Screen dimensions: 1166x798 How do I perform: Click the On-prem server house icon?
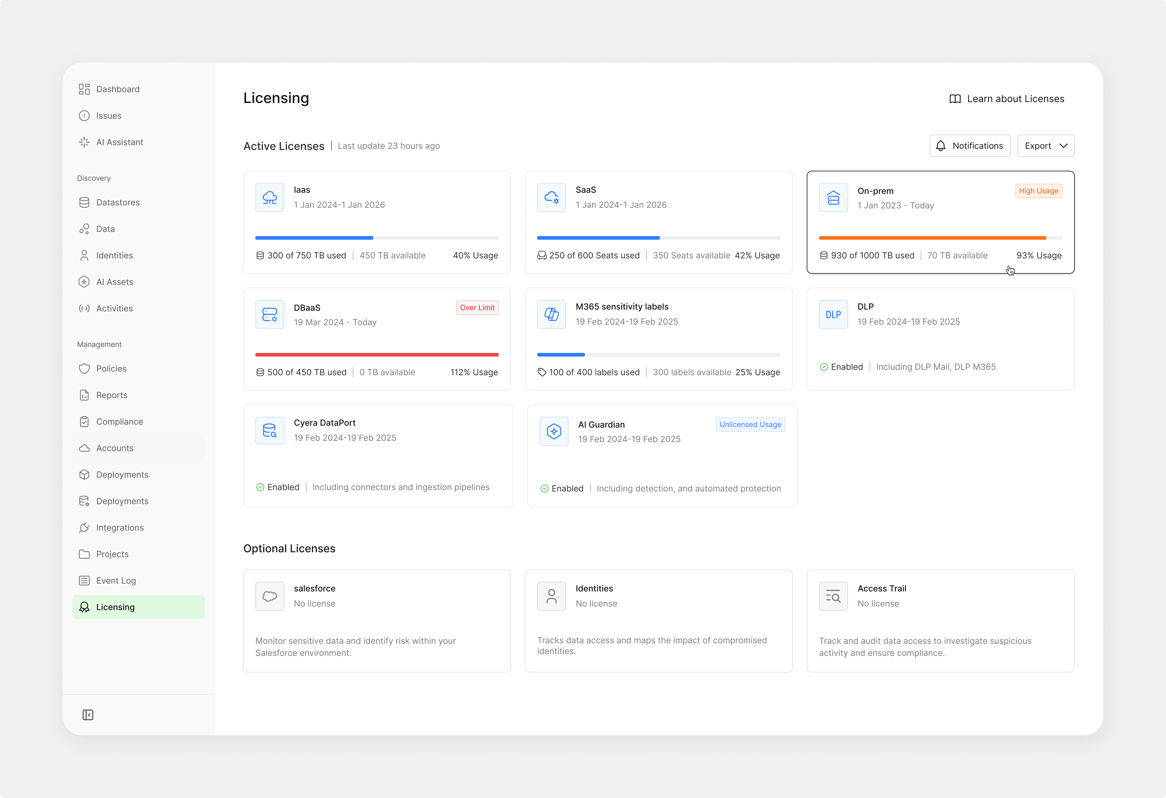tap(833, 198)
